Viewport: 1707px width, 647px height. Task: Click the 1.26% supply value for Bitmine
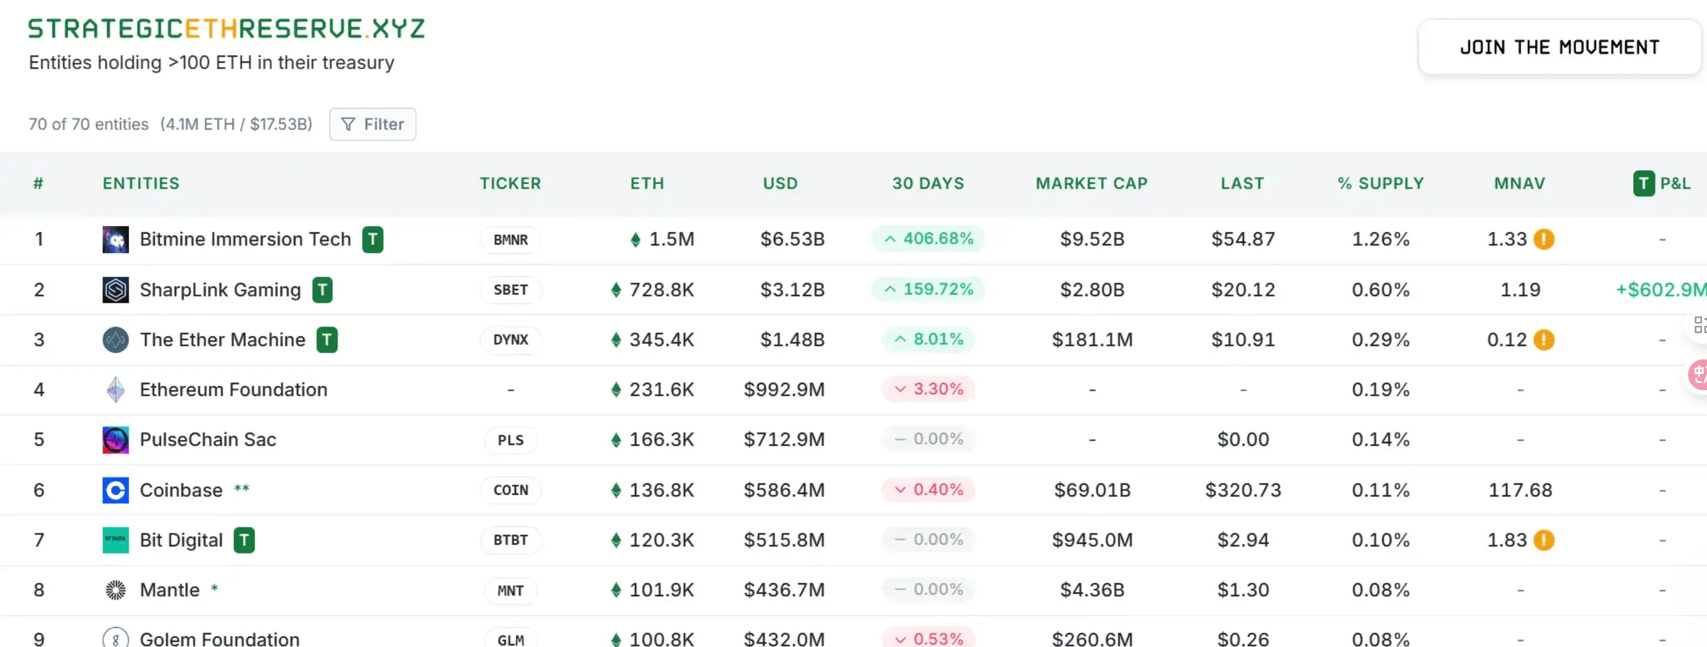(x=1380, y=239)
